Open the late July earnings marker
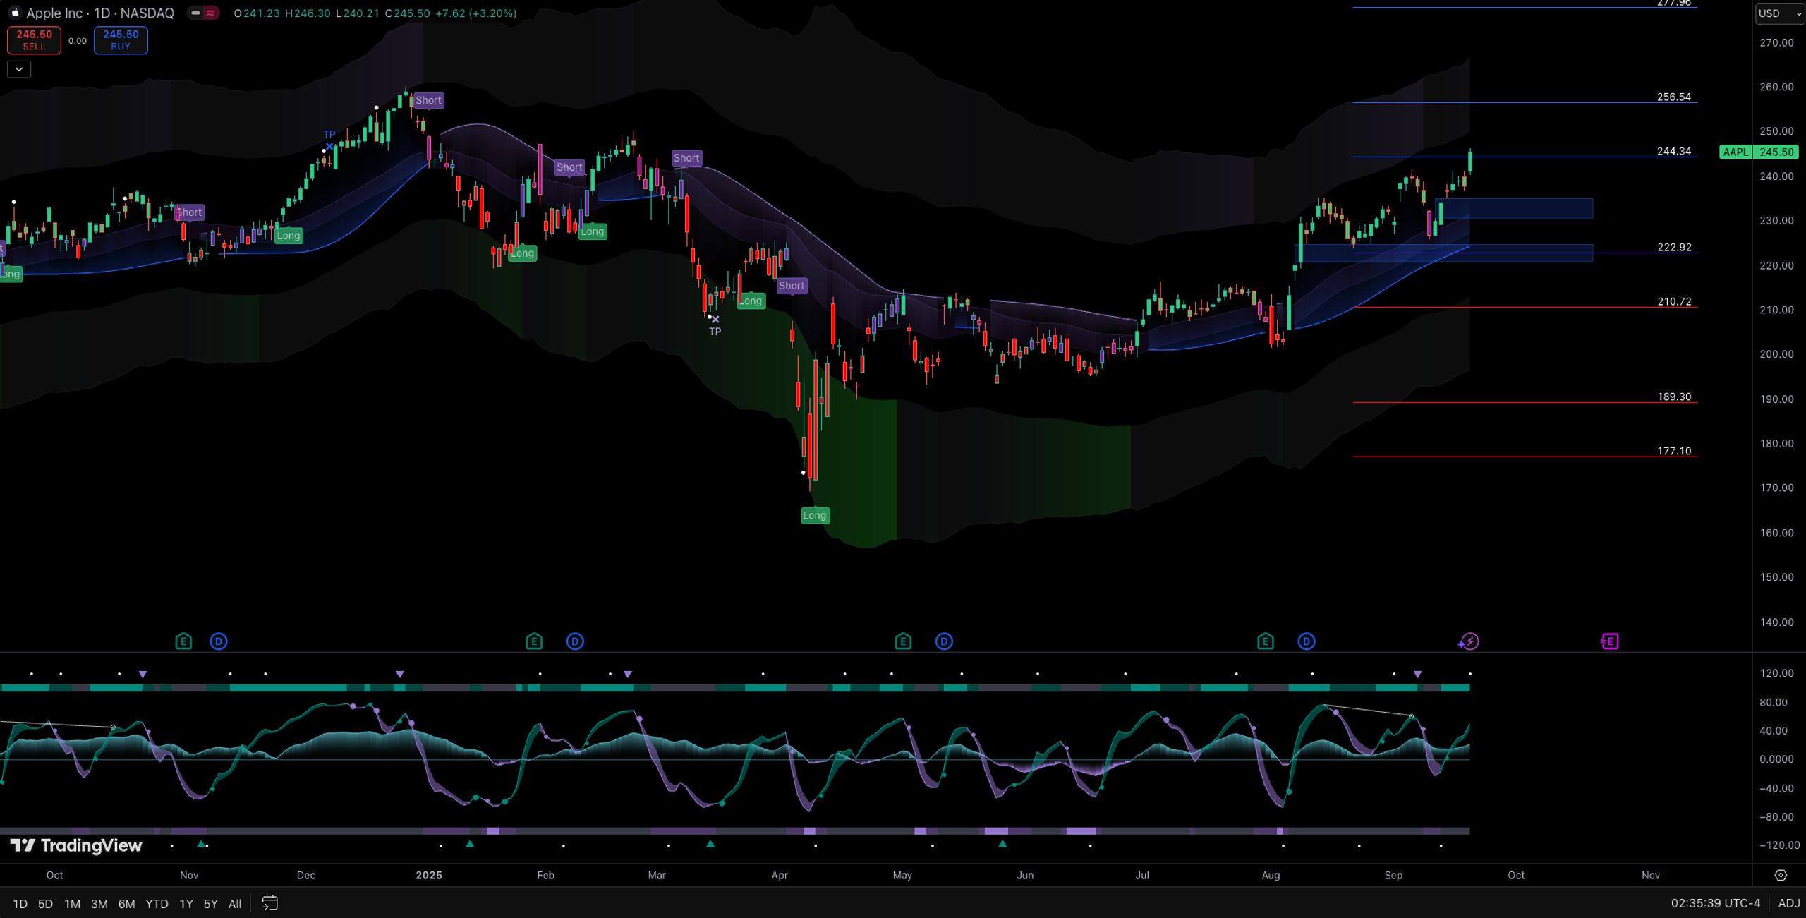1806x918 pixels. pos(1266,641)
